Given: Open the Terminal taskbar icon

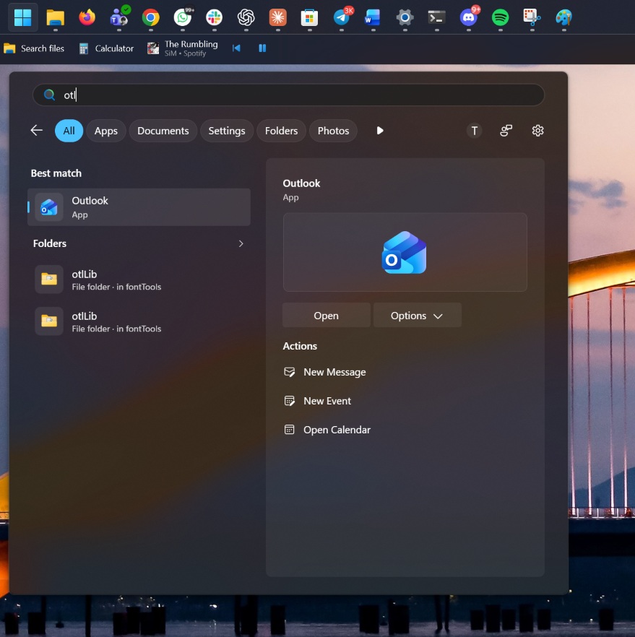Looking at the screenshot, I should (437, 17).
